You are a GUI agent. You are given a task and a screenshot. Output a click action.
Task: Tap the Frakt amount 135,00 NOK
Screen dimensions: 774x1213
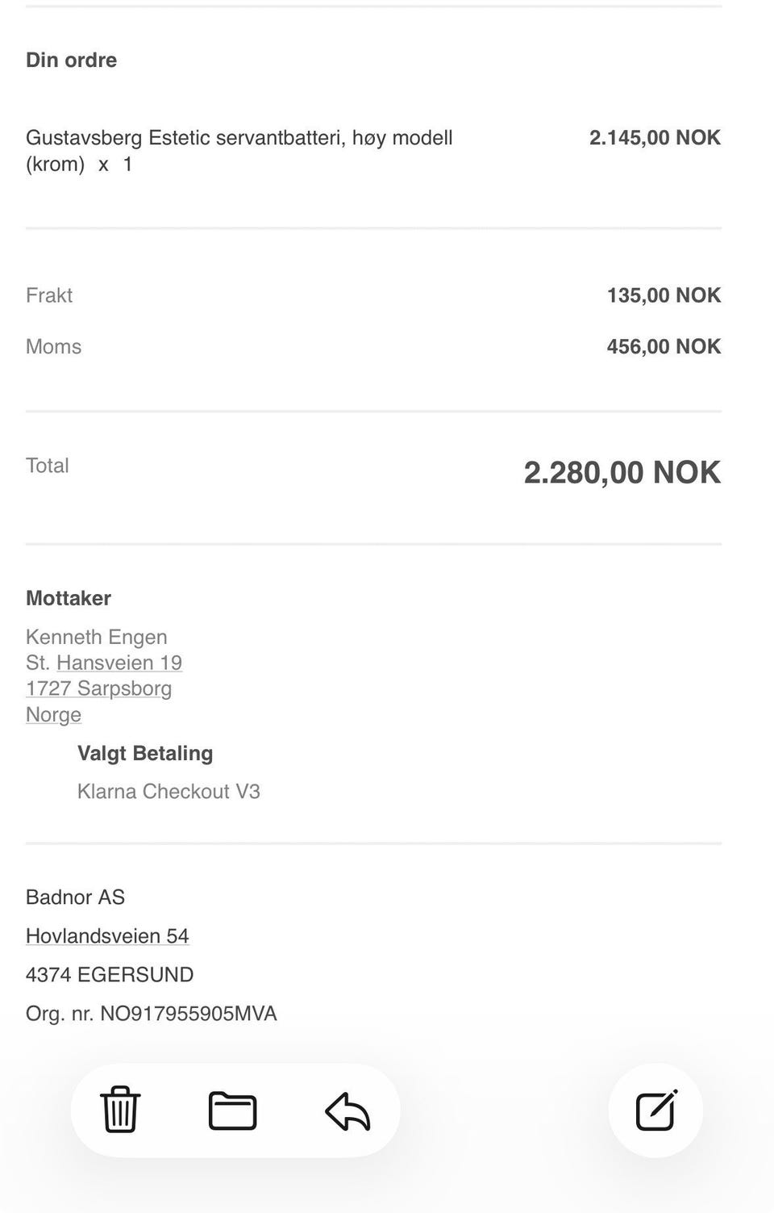tap(664, 295)
